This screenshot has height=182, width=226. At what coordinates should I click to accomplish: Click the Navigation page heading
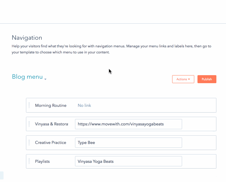click(x=27, y=38)
